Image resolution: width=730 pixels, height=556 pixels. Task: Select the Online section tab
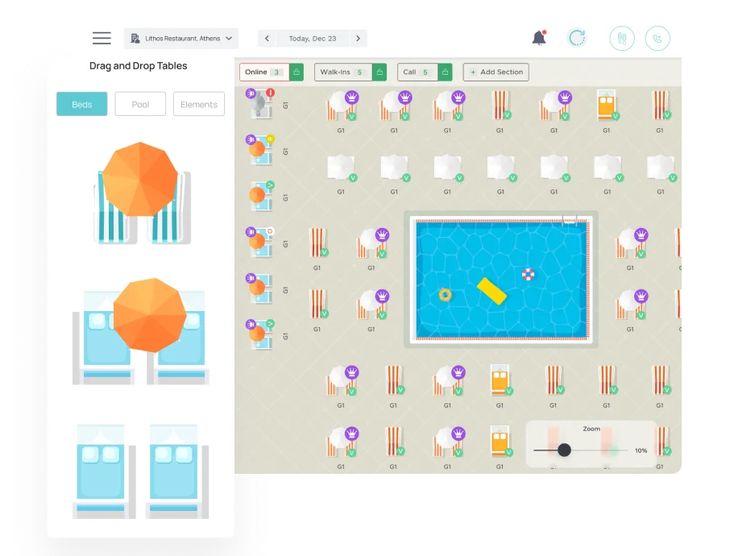264,73
